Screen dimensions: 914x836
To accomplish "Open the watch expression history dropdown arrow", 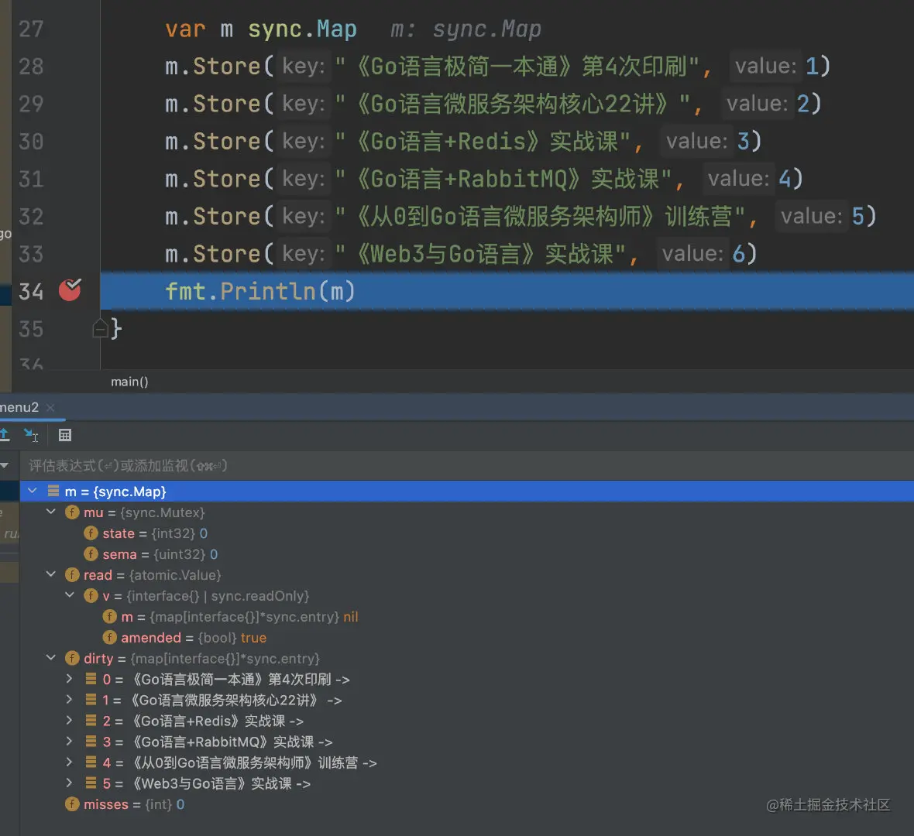I will pos(5,465).
